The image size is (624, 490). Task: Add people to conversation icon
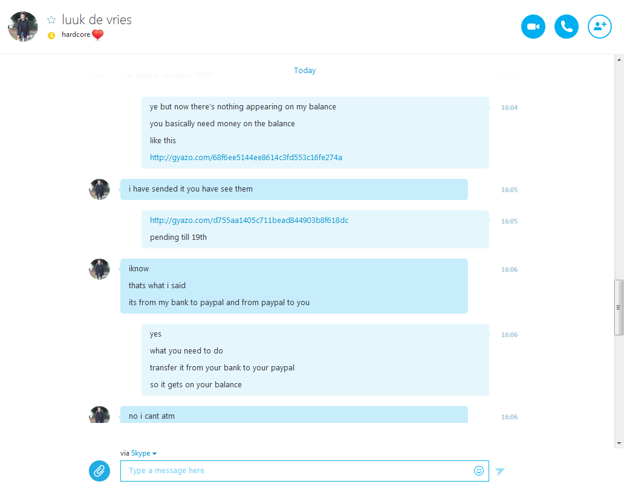pos(600,27)
